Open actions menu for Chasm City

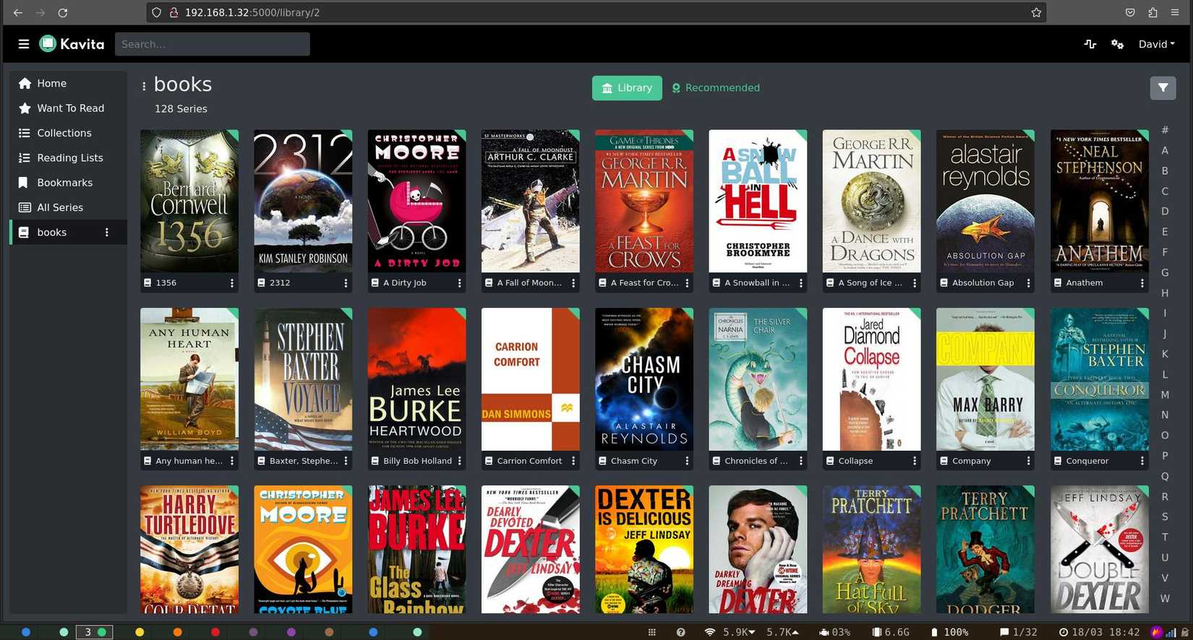click(687, 461)
